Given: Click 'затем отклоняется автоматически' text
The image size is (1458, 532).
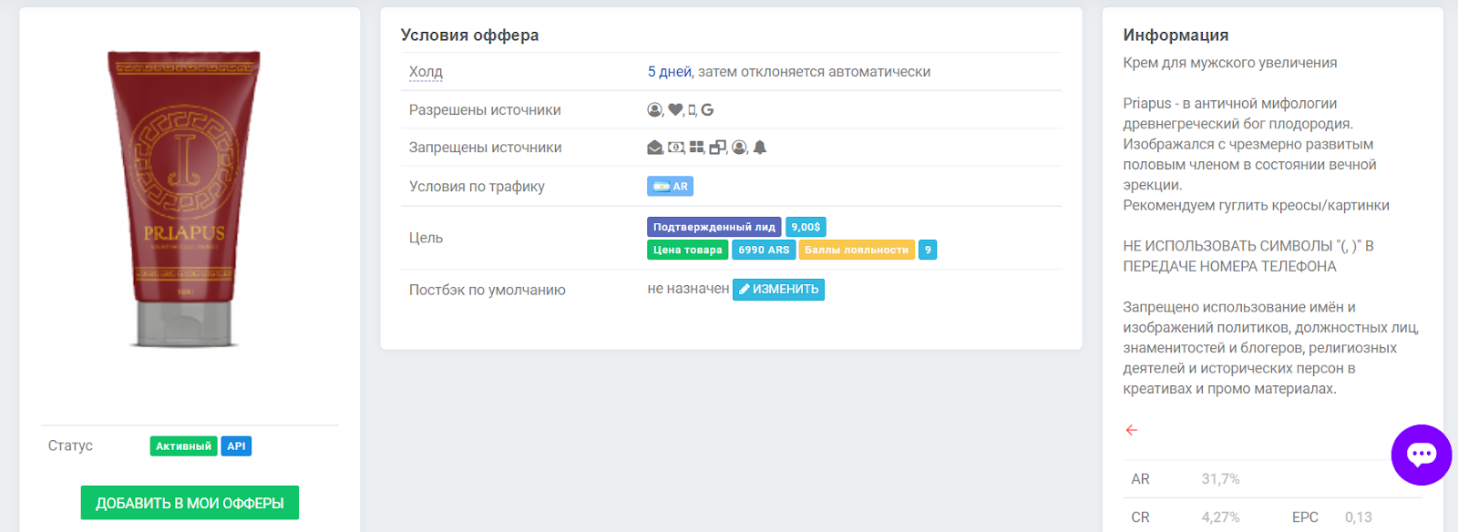Looking at the screenshot, I should pos(814,72).
